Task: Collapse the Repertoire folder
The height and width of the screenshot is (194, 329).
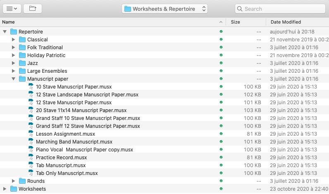Action: coord(5,32)
